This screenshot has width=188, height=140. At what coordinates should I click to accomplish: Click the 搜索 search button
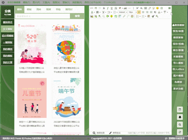[x=77, y=16]
